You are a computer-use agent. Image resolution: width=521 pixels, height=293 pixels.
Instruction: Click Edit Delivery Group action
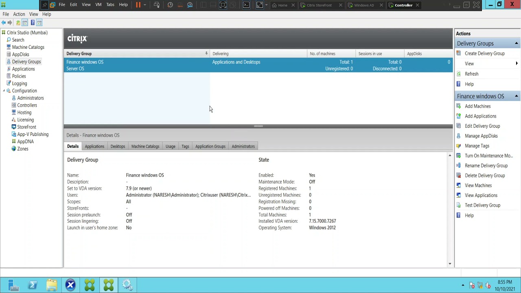[482, 126]
